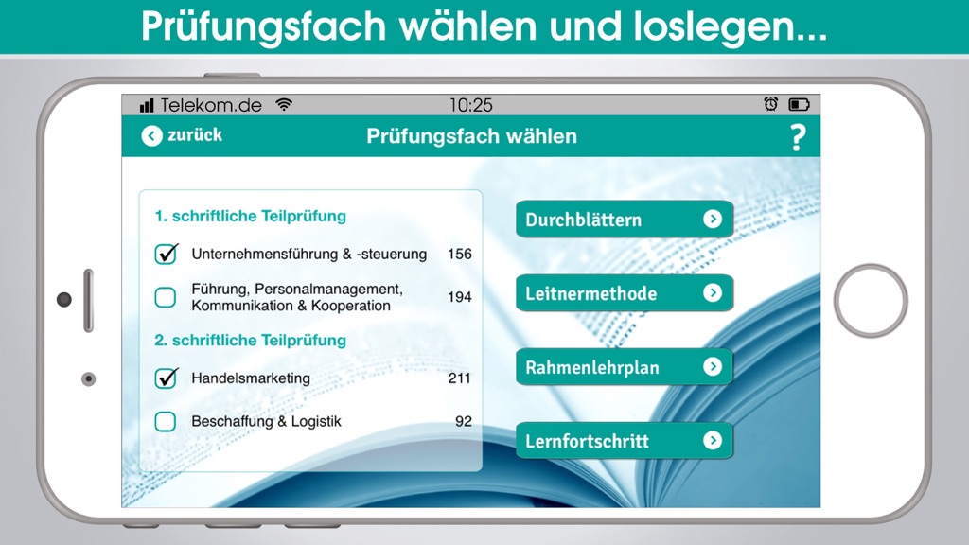Tap the Prüfungsfach wählen screen title
969x545 pixels.
471,136
